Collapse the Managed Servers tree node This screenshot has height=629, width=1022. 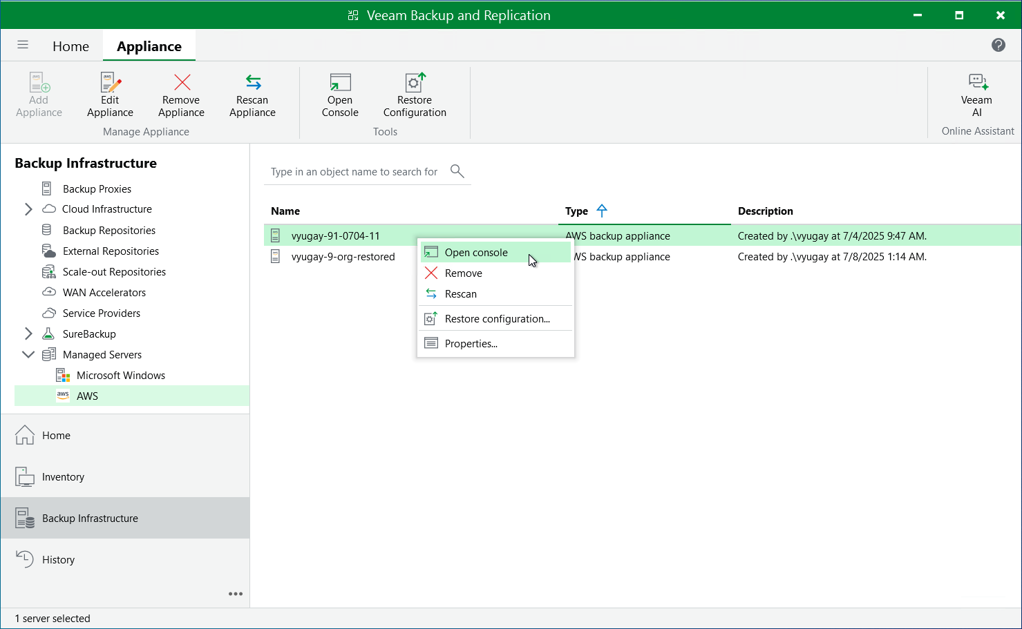click(x=28, y=354)
